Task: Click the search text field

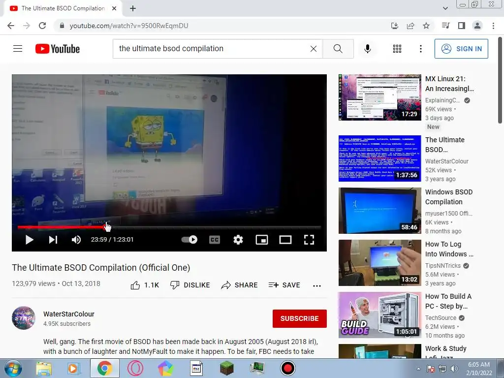Action: [212, 49]
